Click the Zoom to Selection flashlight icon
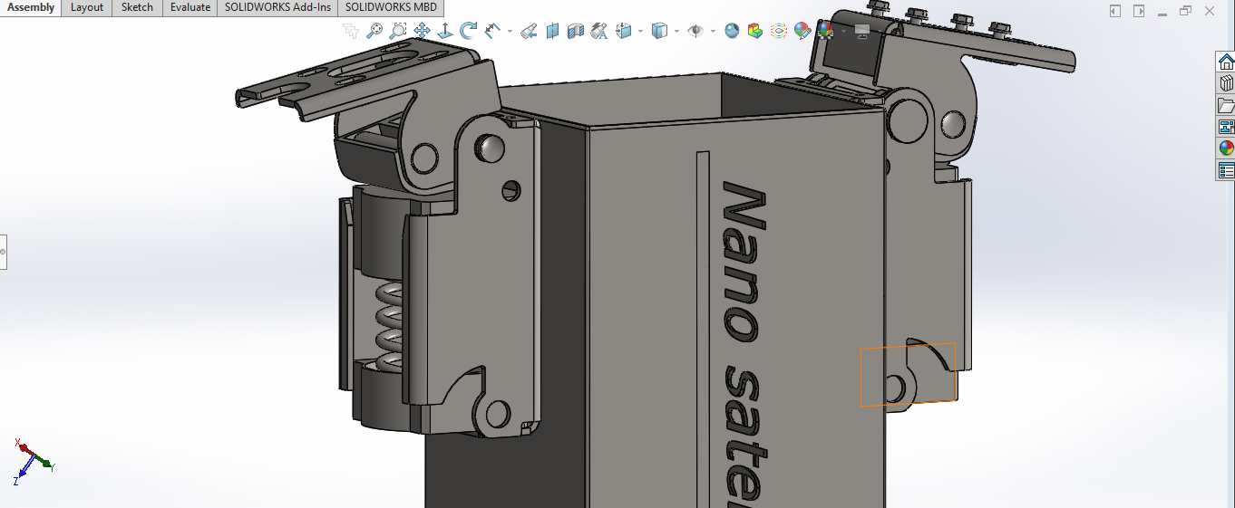Screen dimensions: 1235x508 pyautogui.click(x=530, y=31)
